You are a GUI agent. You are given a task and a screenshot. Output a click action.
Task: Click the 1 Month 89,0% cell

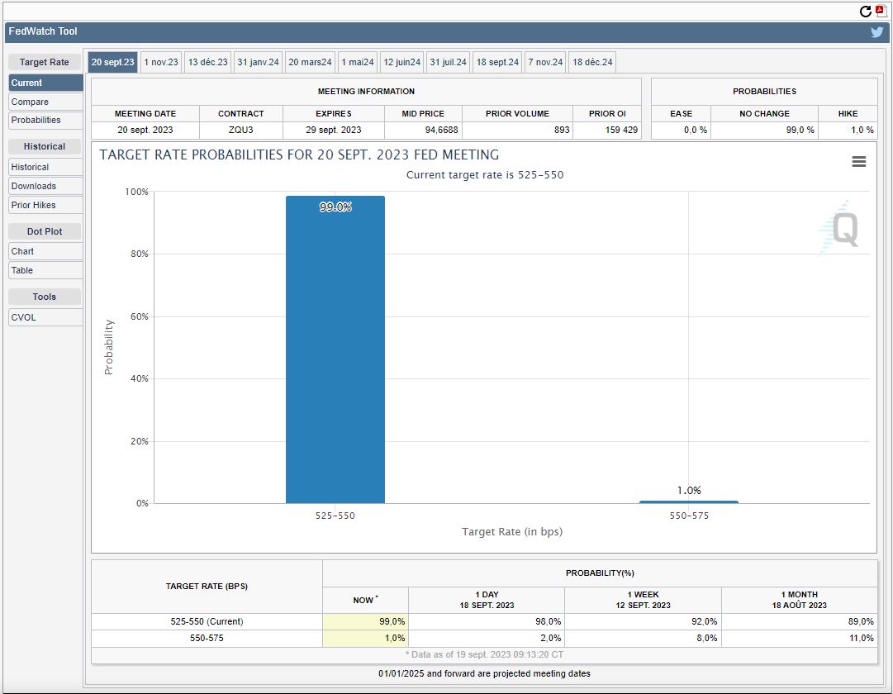click(799, 621)
